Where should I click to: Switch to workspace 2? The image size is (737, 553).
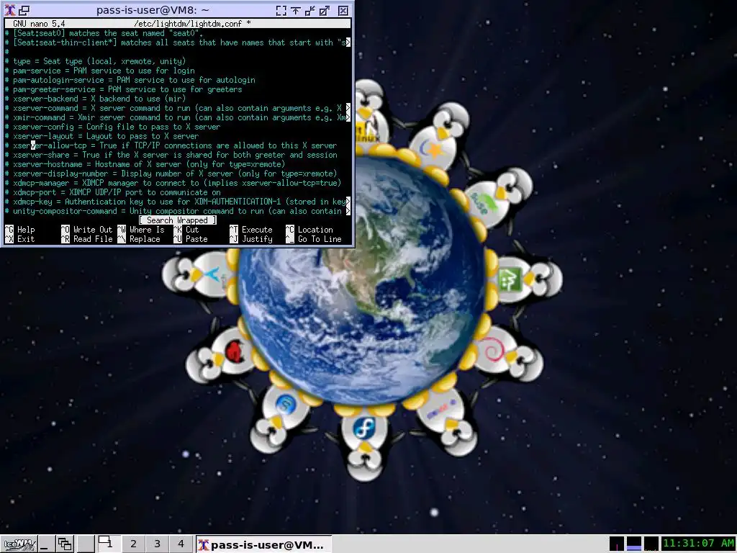click(x=133, y=544)
